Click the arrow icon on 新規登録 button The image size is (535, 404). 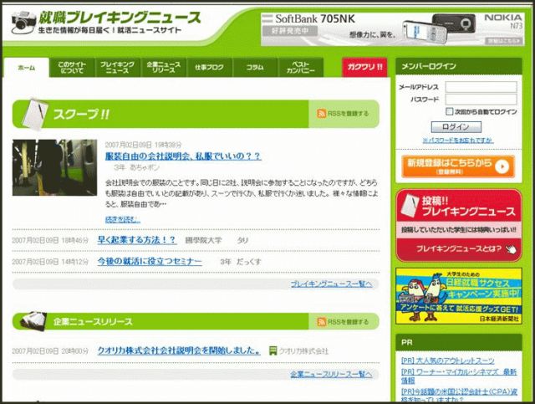[502, 166]
